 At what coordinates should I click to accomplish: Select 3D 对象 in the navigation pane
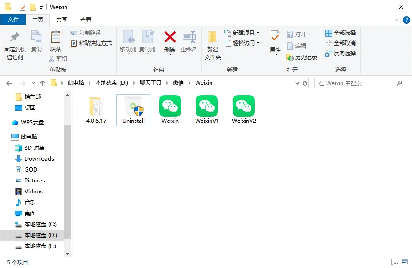click(x=30, y=148)
